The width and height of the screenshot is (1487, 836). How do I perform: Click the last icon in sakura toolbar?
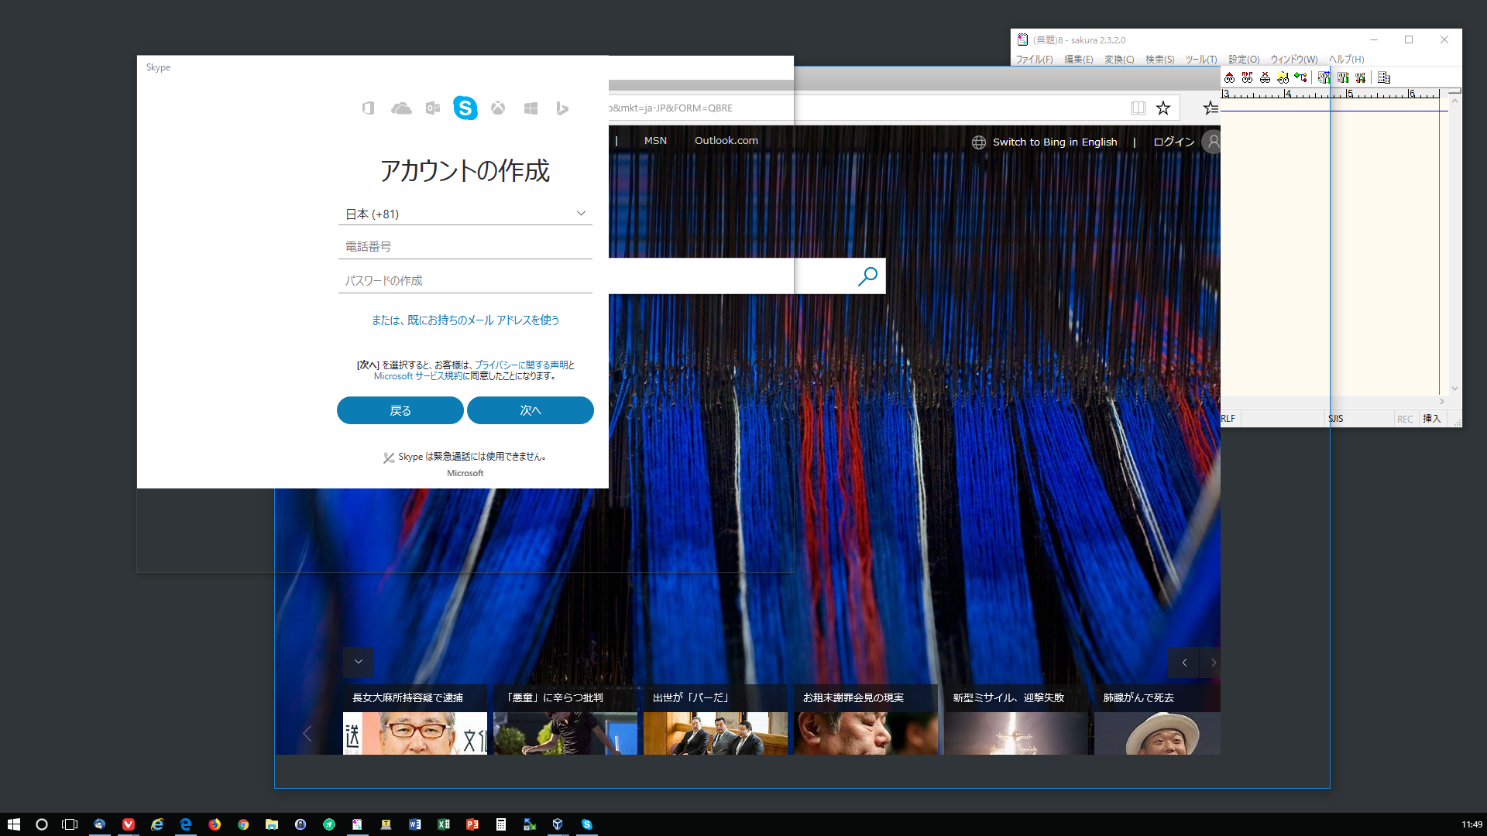click(1384, 77)
